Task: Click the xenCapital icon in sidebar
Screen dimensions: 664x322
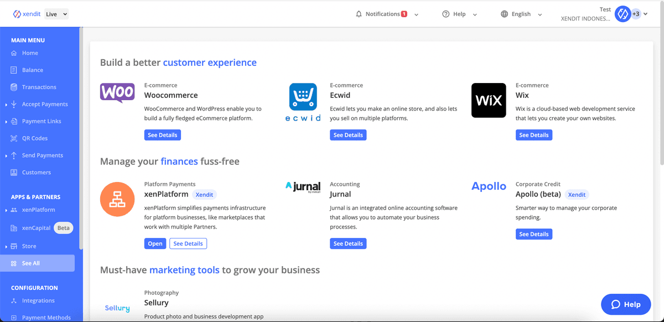Action: pyautogui.click(x=14, y=228)
